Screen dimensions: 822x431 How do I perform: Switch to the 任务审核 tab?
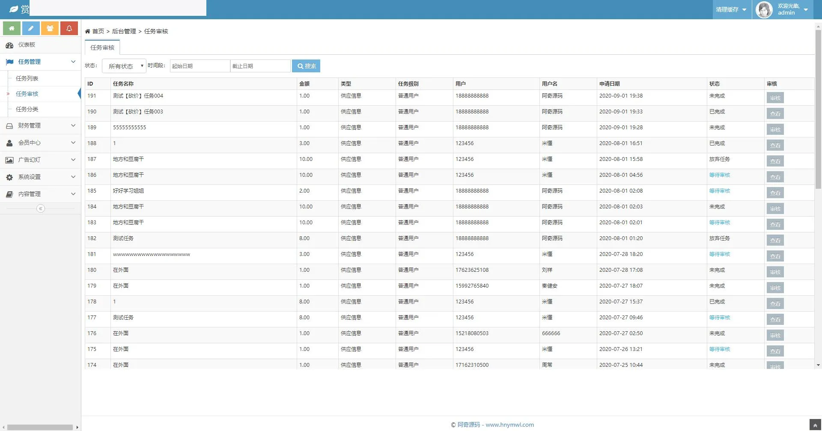pyautogui.click(x=102, y=48)
